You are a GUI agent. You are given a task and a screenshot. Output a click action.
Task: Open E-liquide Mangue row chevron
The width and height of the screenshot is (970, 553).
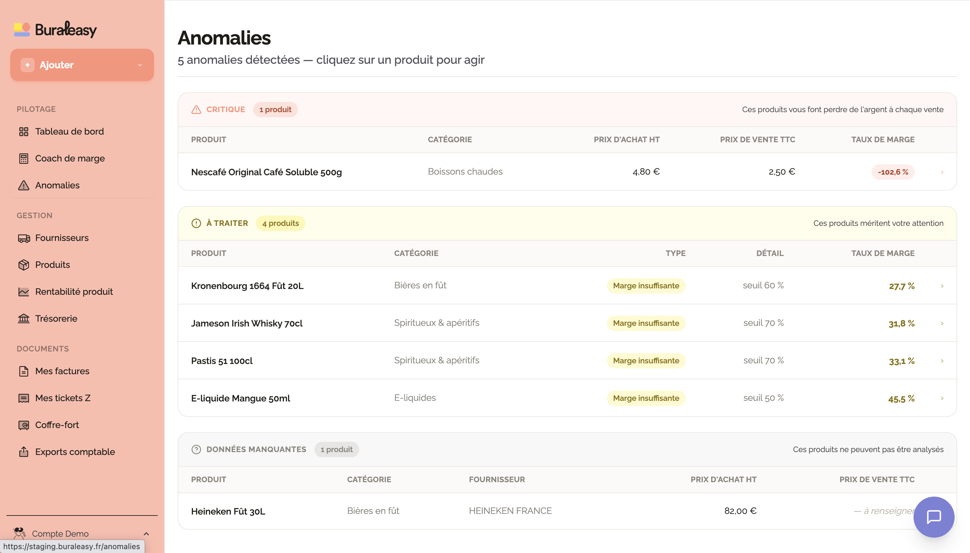pyautogui.click(x=942, y=399)
